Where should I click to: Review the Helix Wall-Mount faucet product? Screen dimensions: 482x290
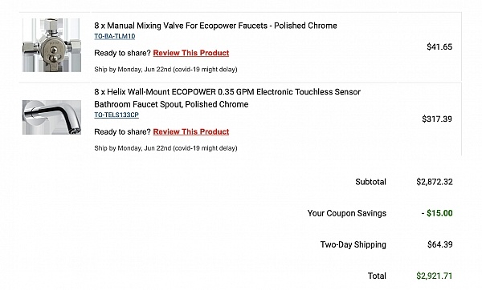191,132
